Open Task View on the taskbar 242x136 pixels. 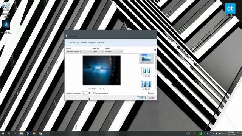coord(15,133)
